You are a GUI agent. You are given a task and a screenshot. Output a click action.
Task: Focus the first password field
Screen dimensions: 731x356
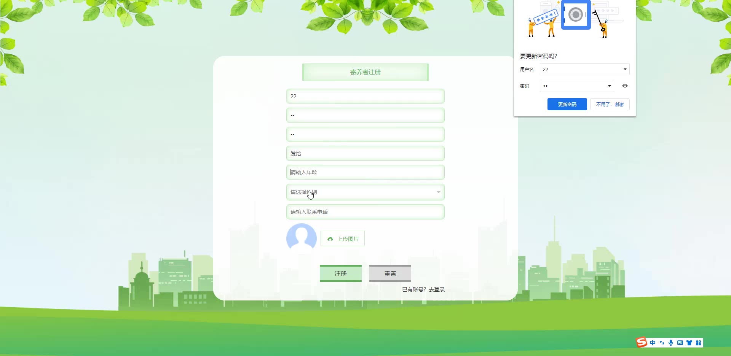365,115
